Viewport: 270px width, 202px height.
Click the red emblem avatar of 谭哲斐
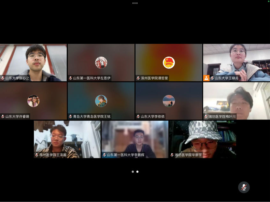pyautogui.click(x=169, y=62)
